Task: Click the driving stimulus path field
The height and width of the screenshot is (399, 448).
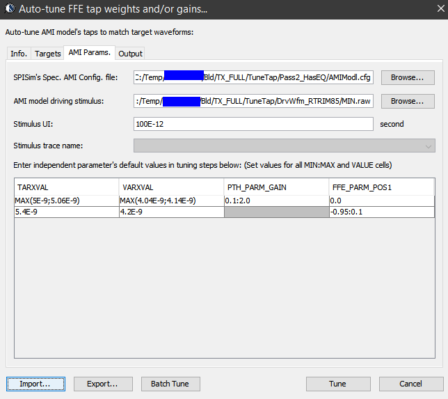Action: pos(254,101)
